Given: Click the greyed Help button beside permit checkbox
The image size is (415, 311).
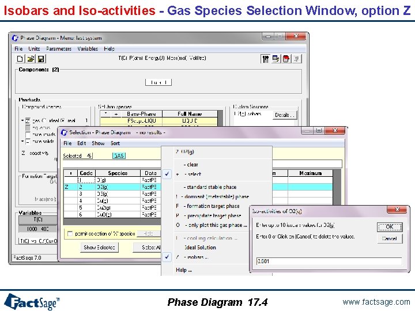Looking at the screenshot, I should 149,233.
